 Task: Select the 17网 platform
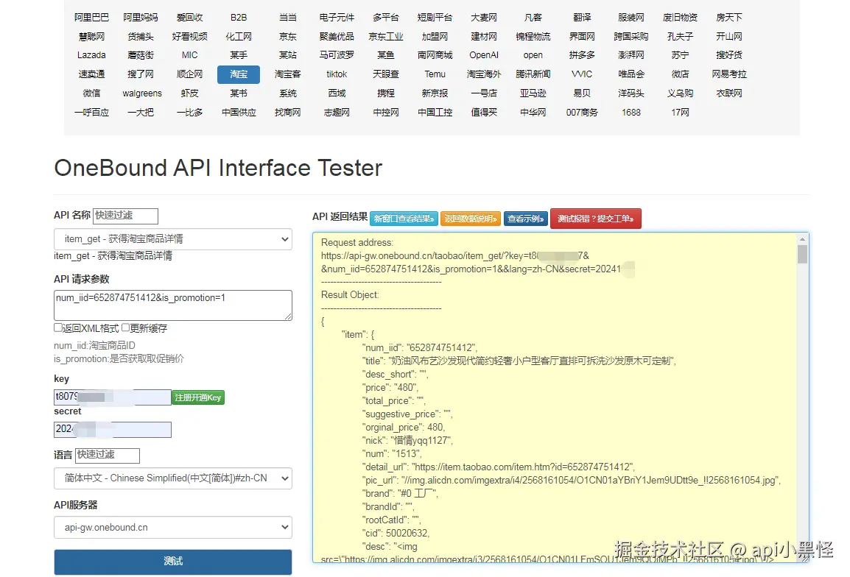coord(681,112)
